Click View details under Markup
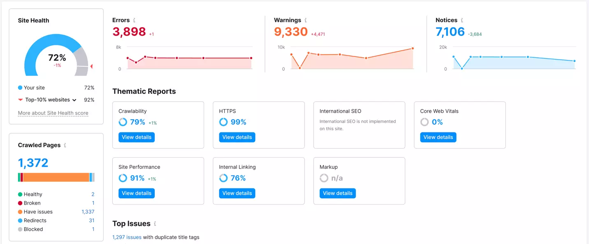Viewport: 589px width, 244px height. coord(338,193)
